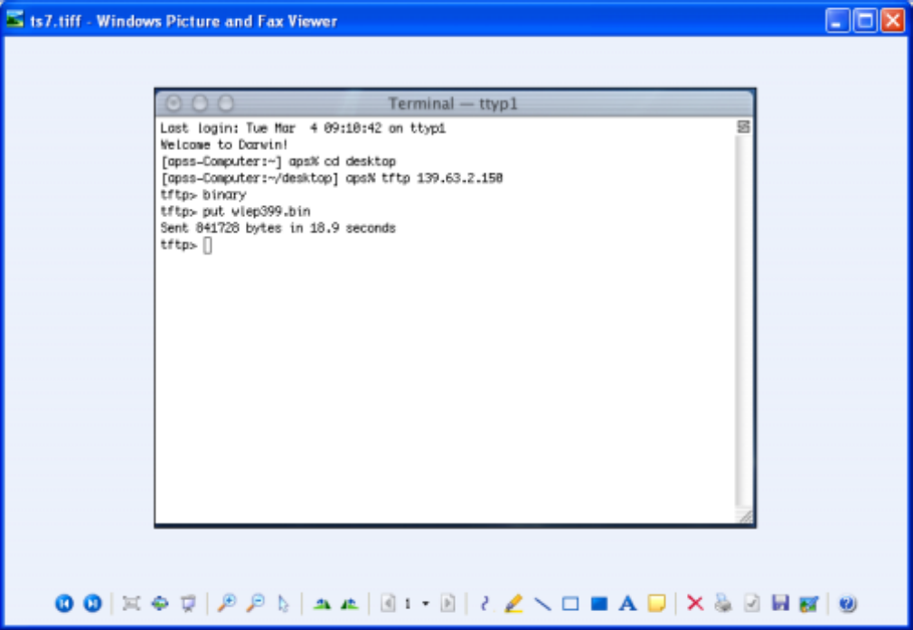Select the text annotation tool

[627, 603]
